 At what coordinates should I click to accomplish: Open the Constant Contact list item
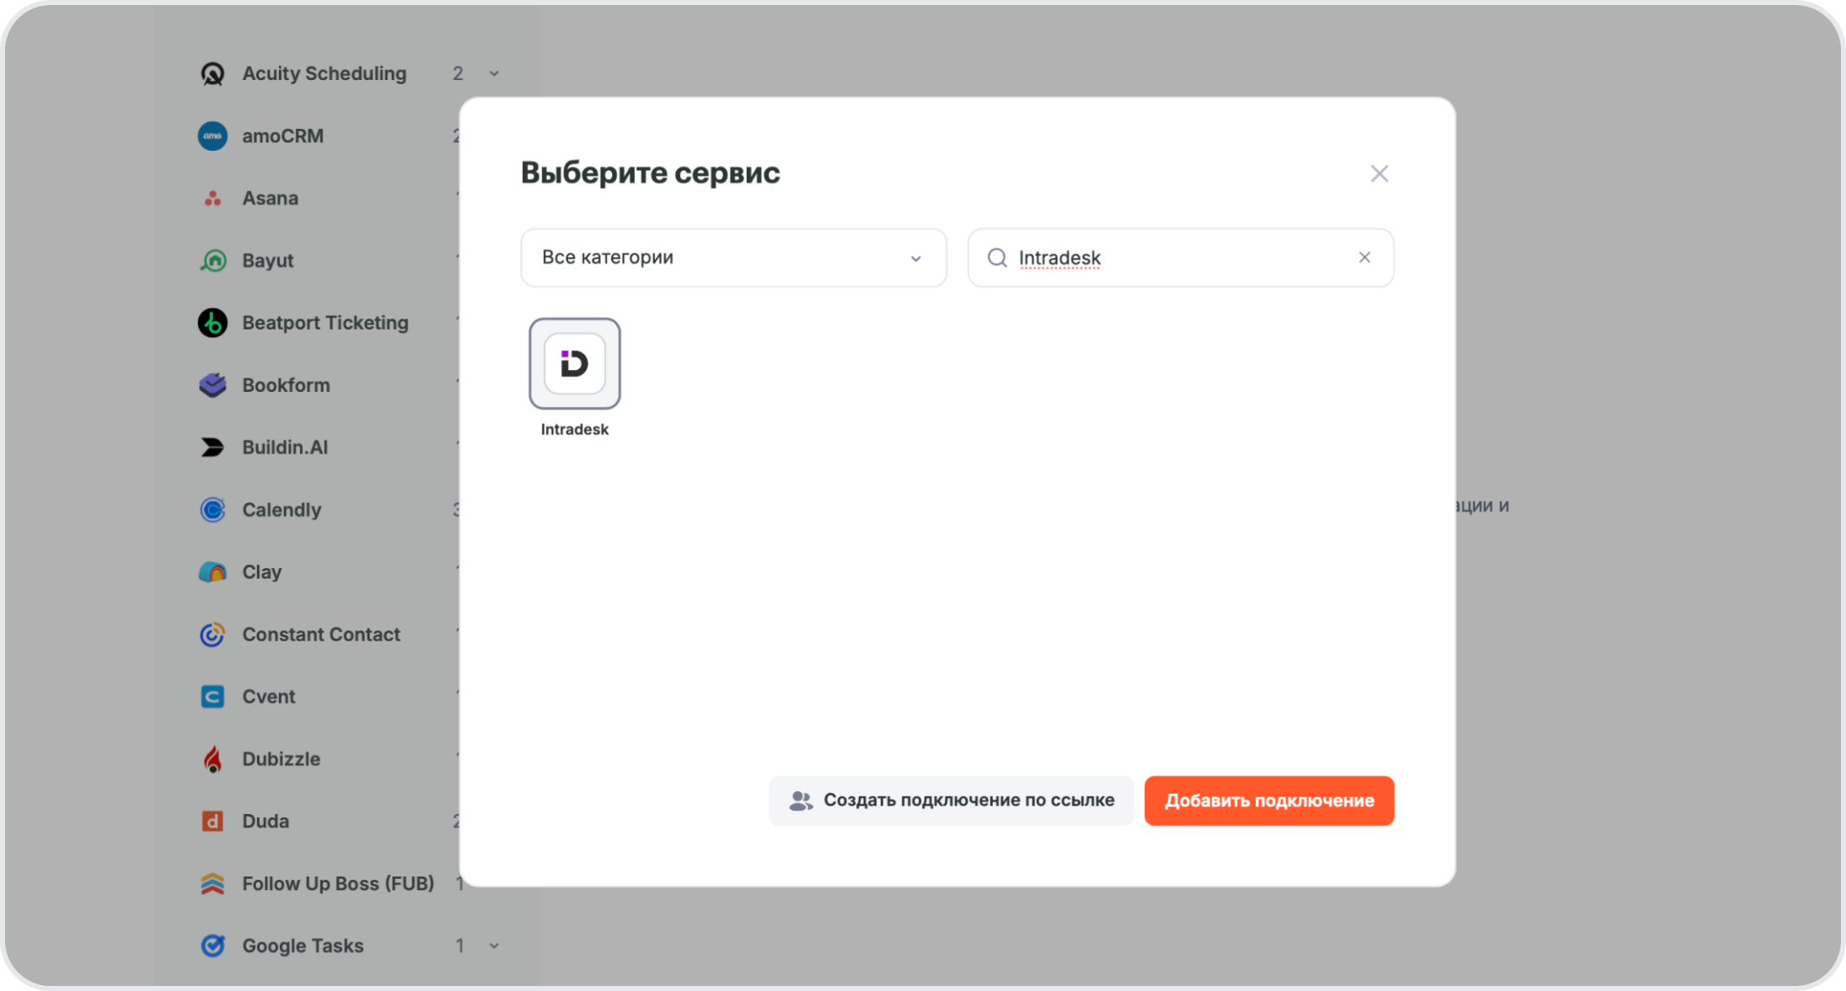321,635
